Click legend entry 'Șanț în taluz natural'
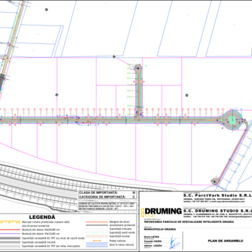Screen dimensions: 252x252 [121, 244]
